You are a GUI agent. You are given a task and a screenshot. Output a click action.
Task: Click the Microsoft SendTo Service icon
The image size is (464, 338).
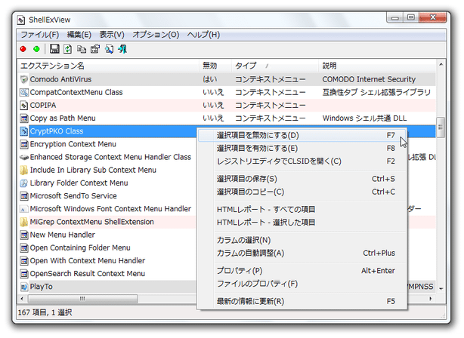(24, 196)
